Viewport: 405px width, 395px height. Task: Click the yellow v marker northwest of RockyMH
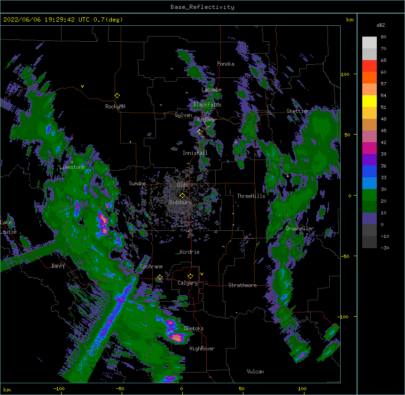tap(82, 86)
